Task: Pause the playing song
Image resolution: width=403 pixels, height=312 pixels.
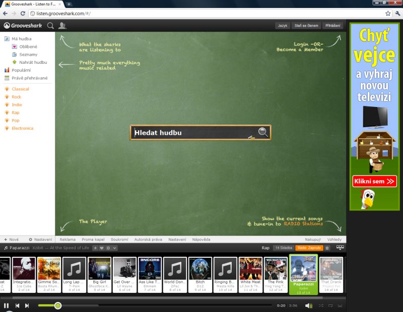Action: [6, 305]
